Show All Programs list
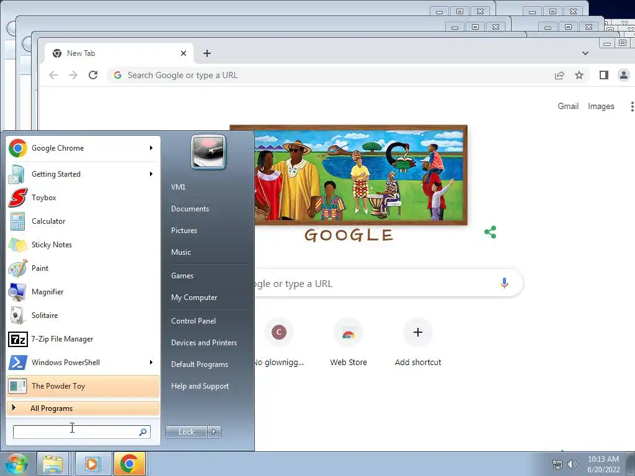The height and width of the screenshot is (476, 635). click(x=83, y=408)
